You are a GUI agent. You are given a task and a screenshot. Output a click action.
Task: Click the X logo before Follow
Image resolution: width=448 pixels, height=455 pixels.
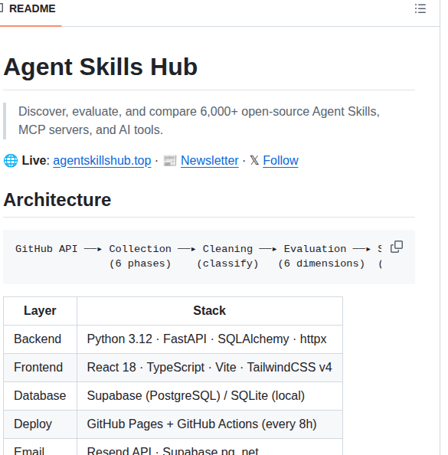coord(254,160)
